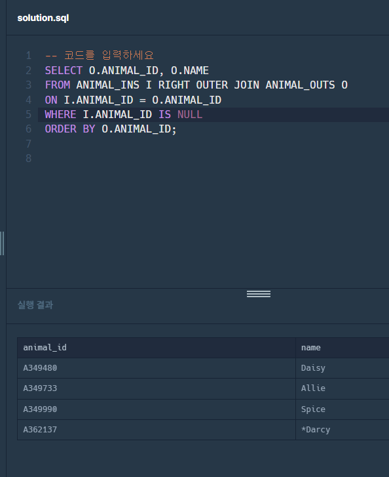
Task: Click the ORDER BY O.ANIMAL_ID line
Action: 111,129
